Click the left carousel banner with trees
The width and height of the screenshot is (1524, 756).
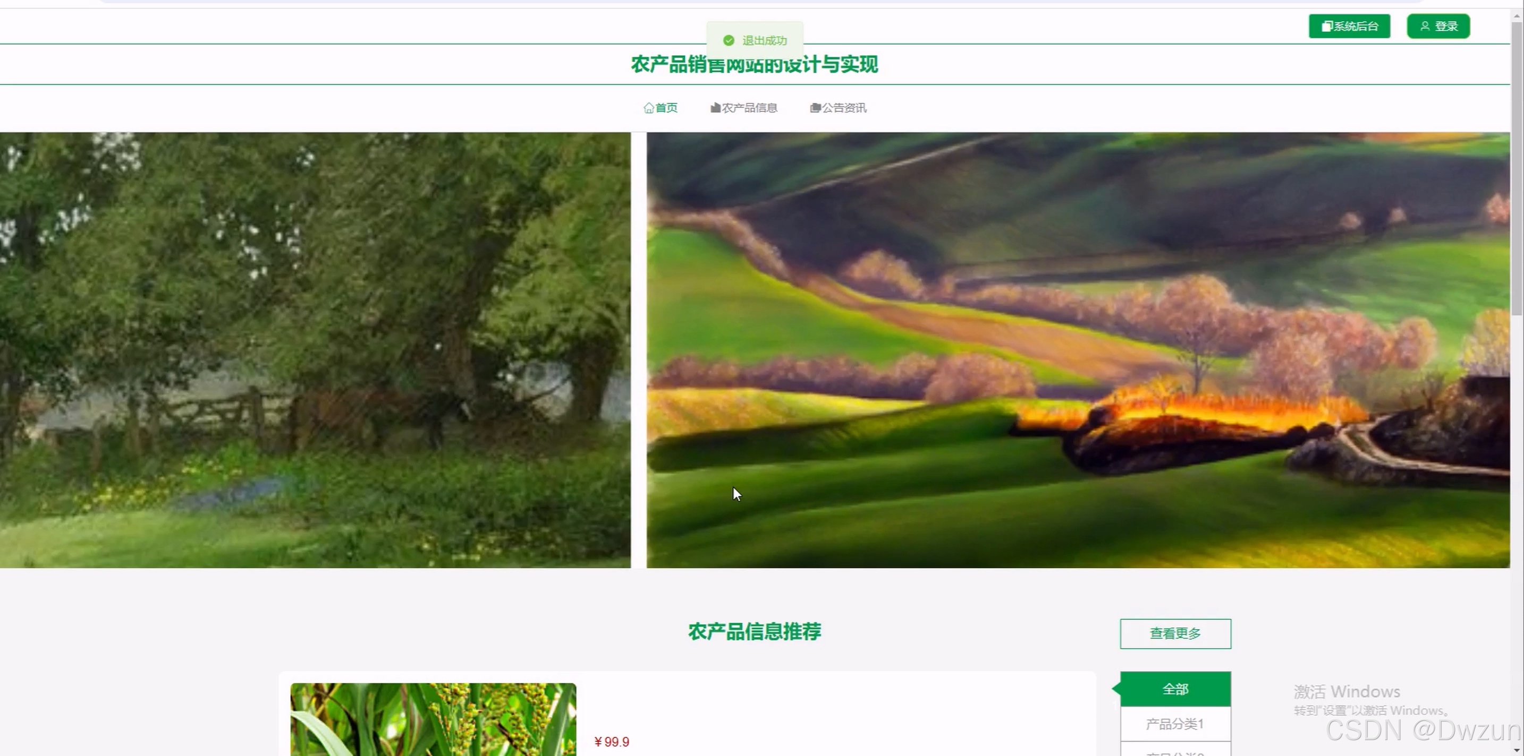pos(315,350)
